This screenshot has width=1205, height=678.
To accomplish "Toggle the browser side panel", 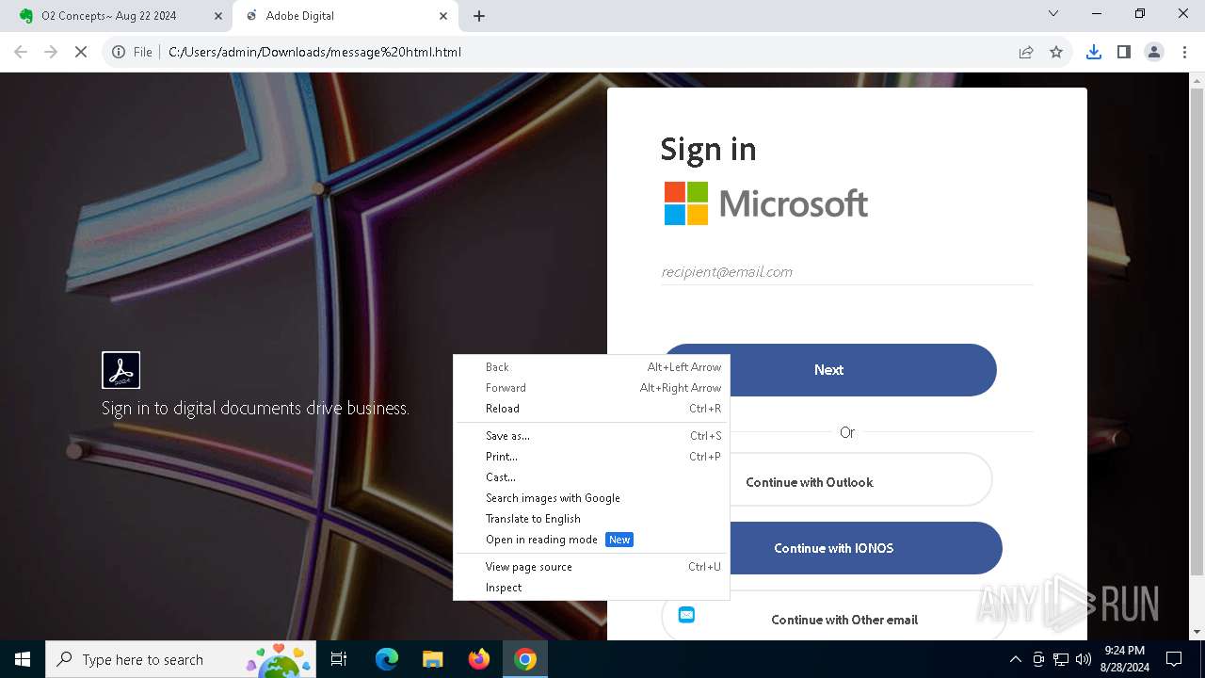I will (x=1124, y=52).
